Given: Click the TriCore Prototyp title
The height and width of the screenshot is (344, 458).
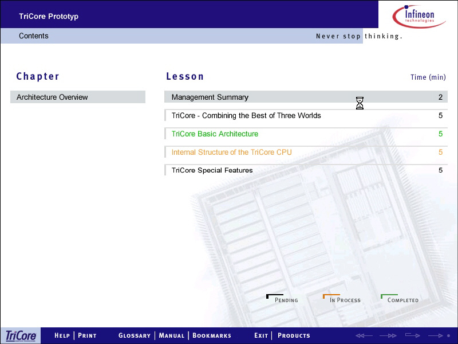Looking at the screenshot, I should point(49,17).
